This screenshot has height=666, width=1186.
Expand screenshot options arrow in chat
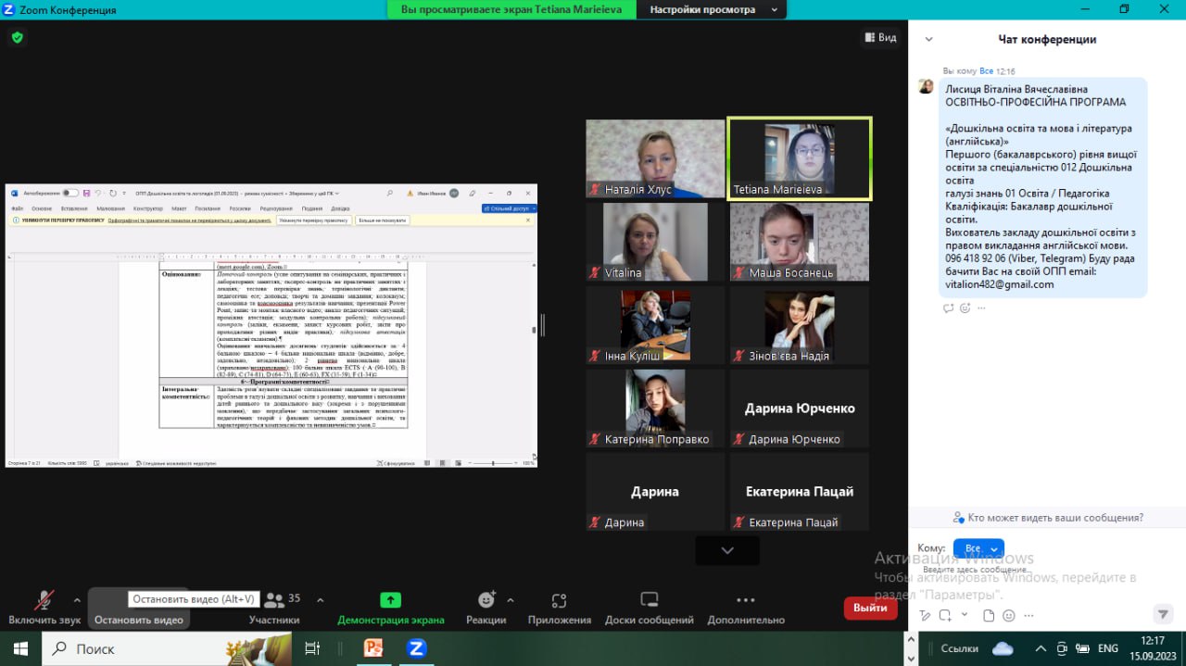(965, 614)
